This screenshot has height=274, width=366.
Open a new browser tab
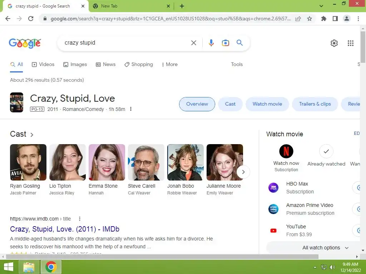182,6
